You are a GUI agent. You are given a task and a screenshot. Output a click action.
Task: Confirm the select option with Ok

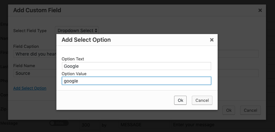(x=181, y=100)
